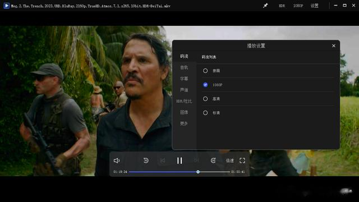Mute audio with the speaker icon
Image resolution: width=359 pixels, height=202 pixels.
point(117,160)
